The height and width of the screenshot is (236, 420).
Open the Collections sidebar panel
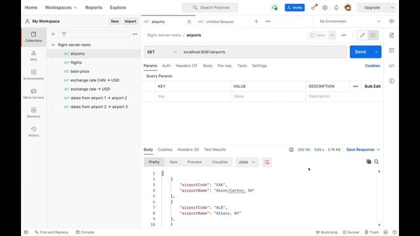tap(33, 37)
